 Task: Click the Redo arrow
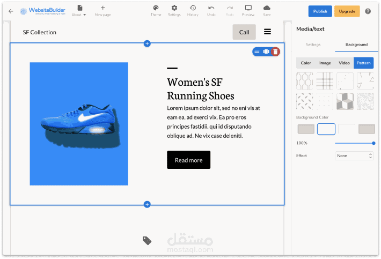pyautogui.click(x=230, y=11)
